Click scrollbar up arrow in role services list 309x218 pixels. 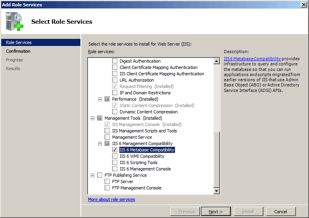click(x=217, y=61)
